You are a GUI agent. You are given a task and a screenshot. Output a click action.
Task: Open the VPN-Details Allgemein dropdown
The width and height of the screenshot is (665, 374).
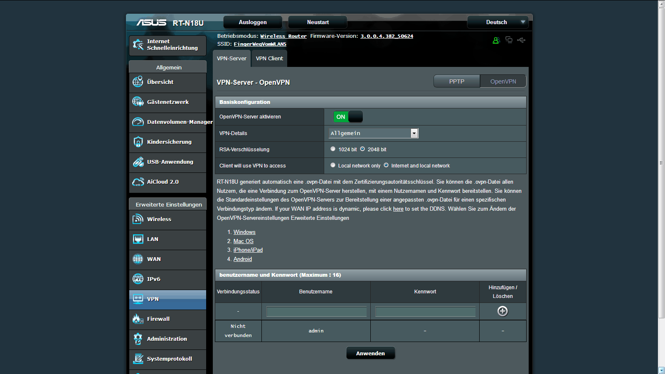pyautogui.click(x=374, y=133)
